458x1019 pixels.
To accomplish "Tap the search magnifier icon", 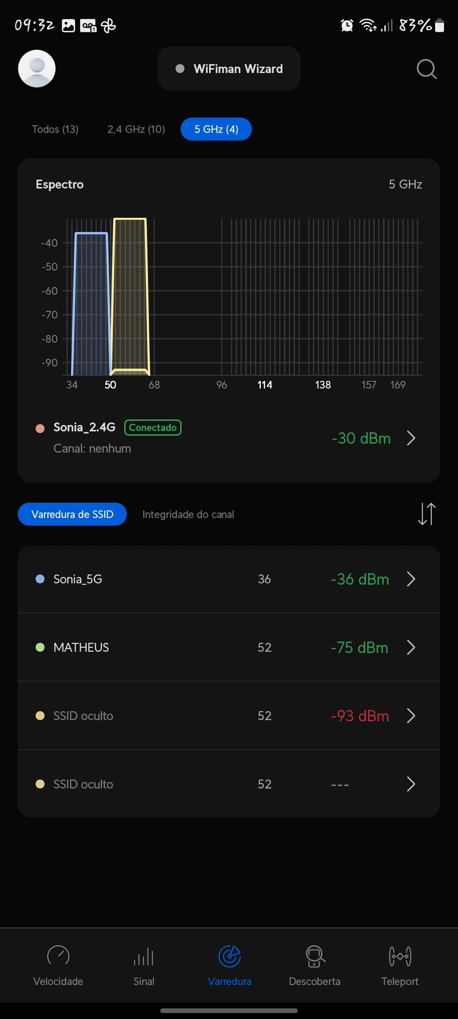I will [x=426, y=69].
